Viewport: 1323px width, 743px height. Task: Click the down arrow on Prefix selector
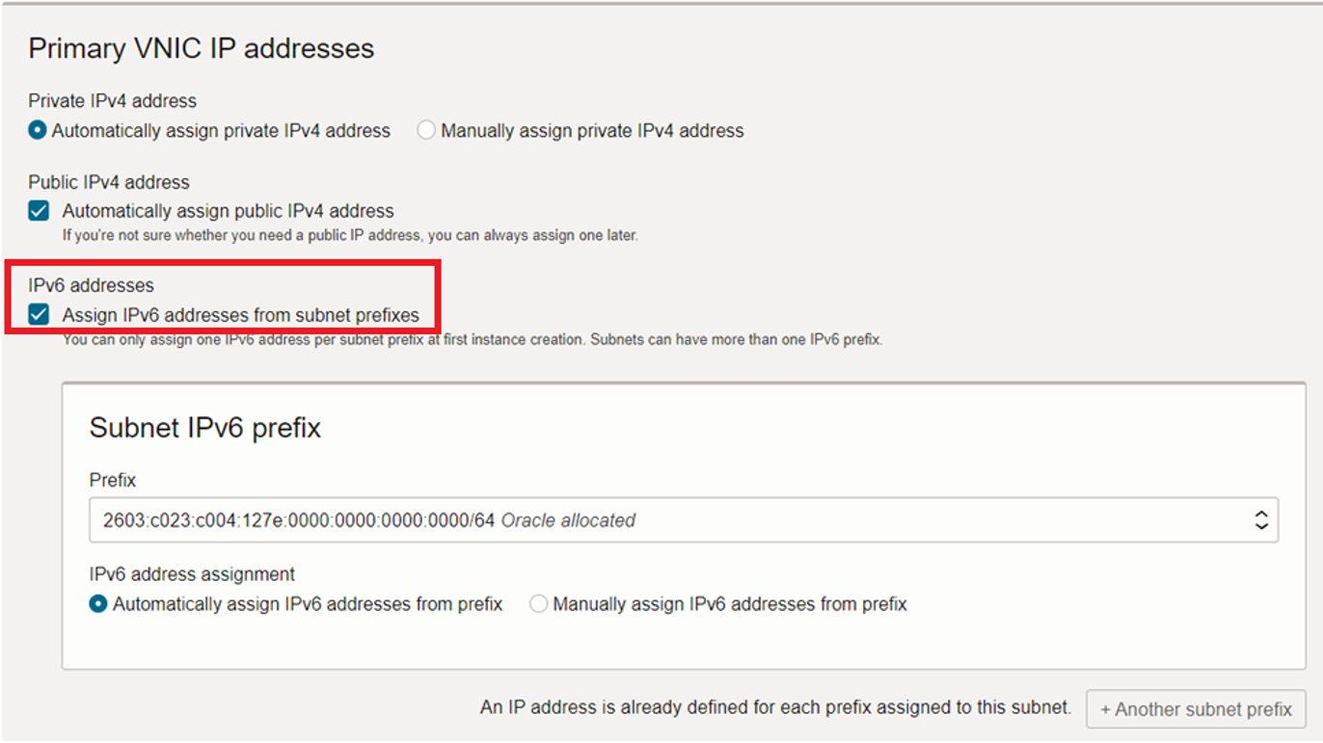click(1263, 525)
